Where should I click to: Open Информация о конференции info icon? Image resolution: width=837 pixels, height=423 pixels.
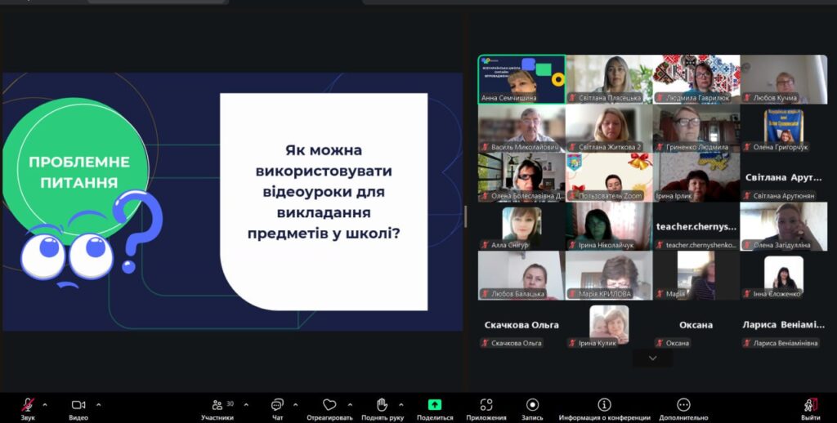tap(604, 405)
